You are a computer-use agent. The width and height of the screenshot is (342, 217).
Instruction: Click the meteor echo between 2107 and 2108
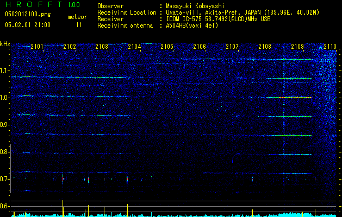(x=252, y=179)
